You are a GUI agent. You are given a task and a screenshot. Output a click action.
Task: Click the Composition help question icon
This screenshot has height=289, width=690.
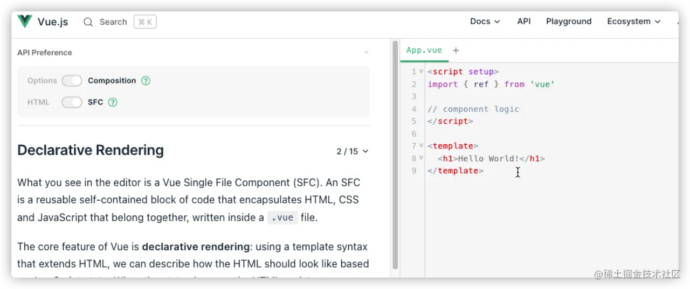(146, 81)
